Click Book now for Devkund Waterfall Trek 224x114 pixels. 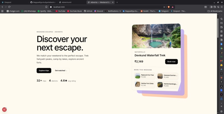pyautogui.click(x=171, y=61)
